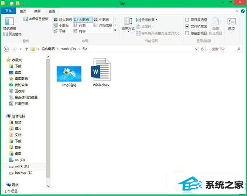Click the refresh button in address bar

202,49
